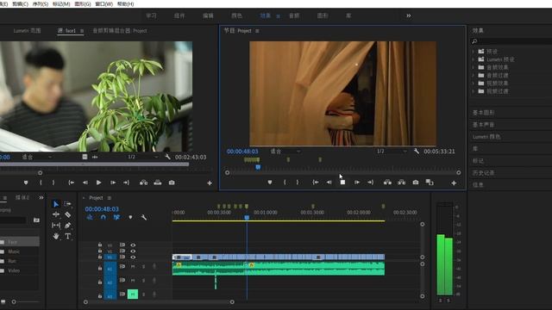This screenshot has width=552, height=310.
Task: Go to In point in Source monitor
Action: point(71,183)
